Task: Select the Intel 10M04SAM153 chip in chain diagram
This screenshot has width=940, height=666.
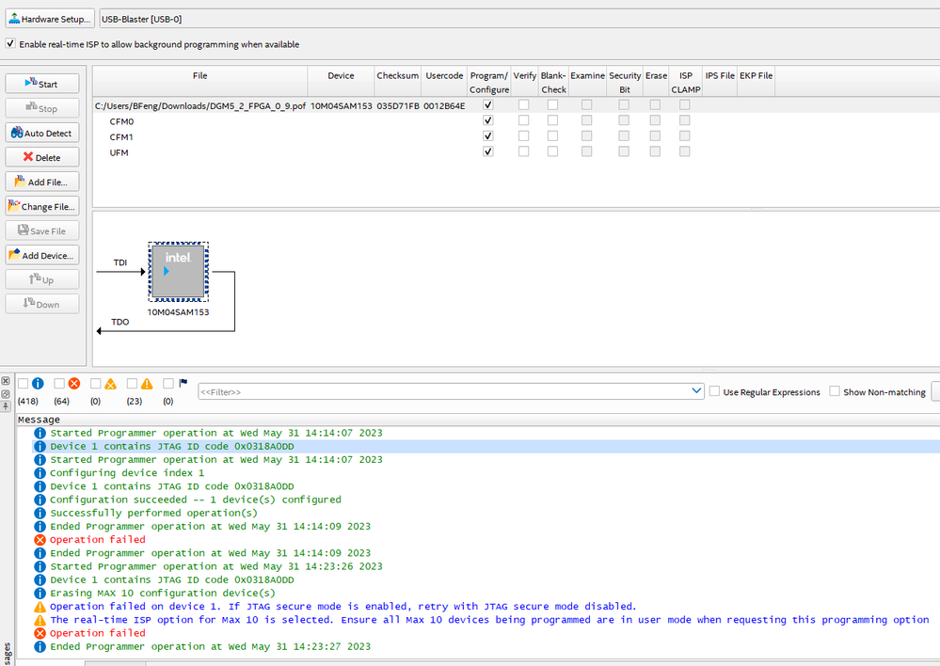Action: point(178,273)
